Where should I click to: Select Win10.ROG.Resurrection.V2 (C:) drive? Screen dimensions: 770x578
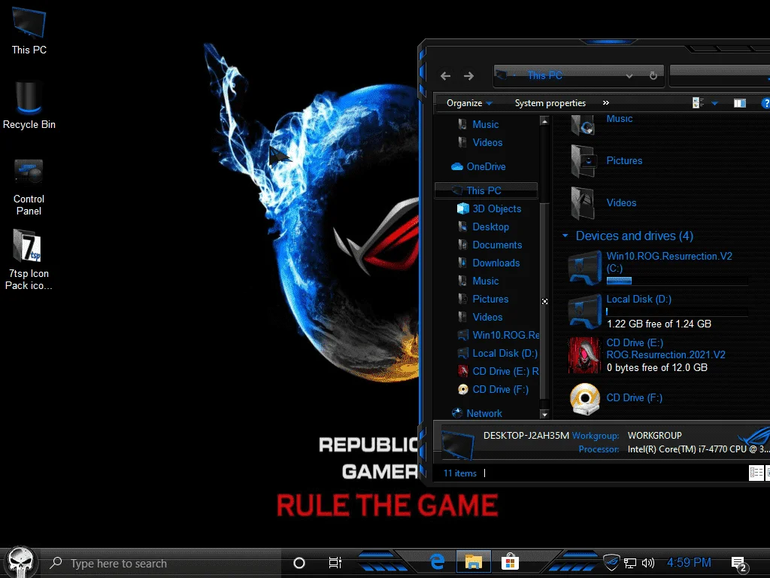658,269
